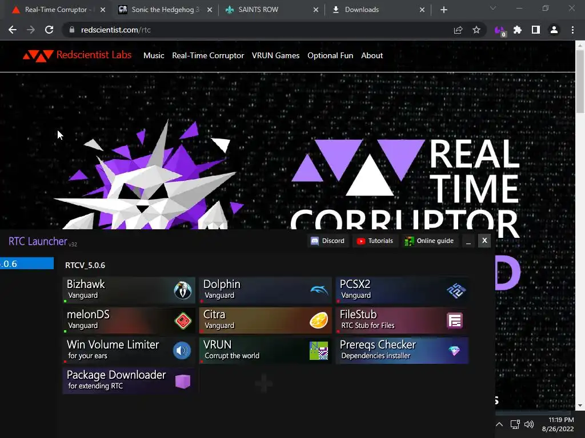
Task: Click the Prereqs Checker gem icon
Action: [x=454, y=351]
